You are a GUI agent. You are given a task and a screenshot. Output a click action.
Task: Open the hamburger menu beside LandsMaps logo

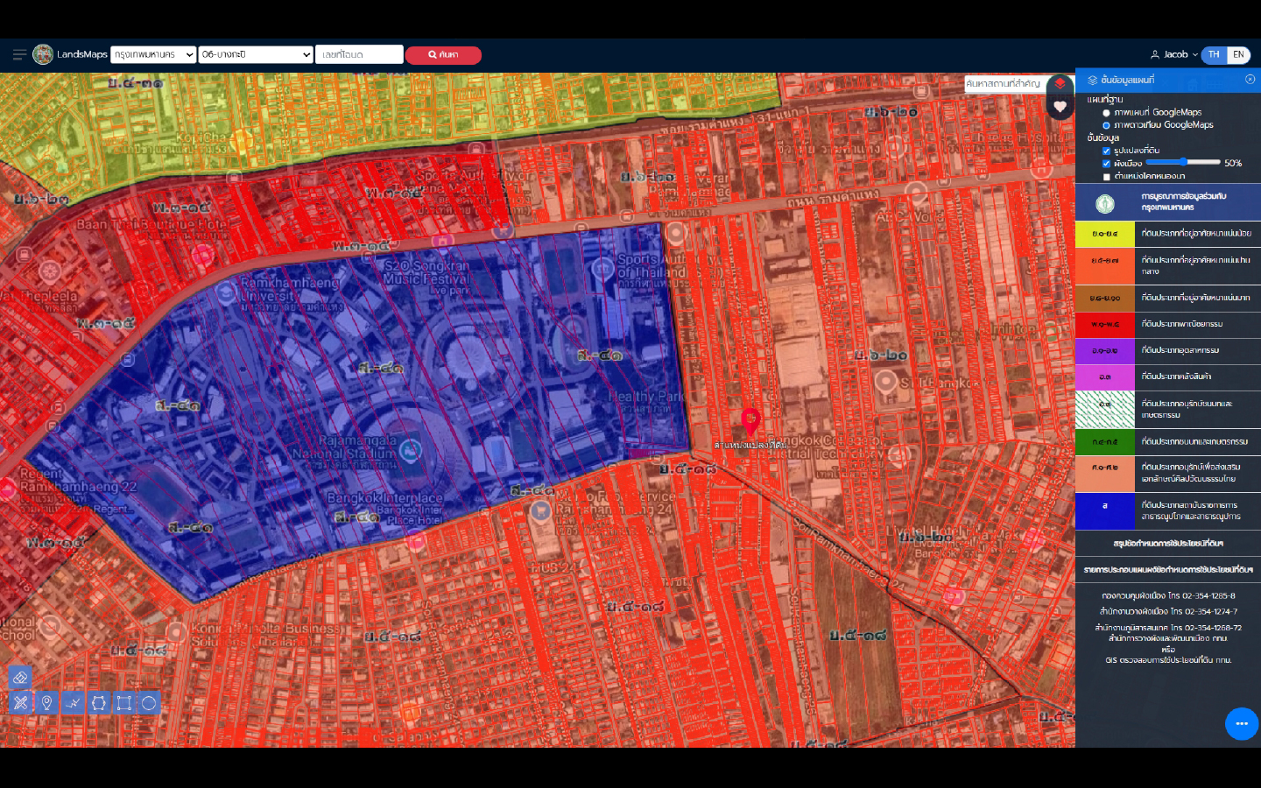pos(19,54)
